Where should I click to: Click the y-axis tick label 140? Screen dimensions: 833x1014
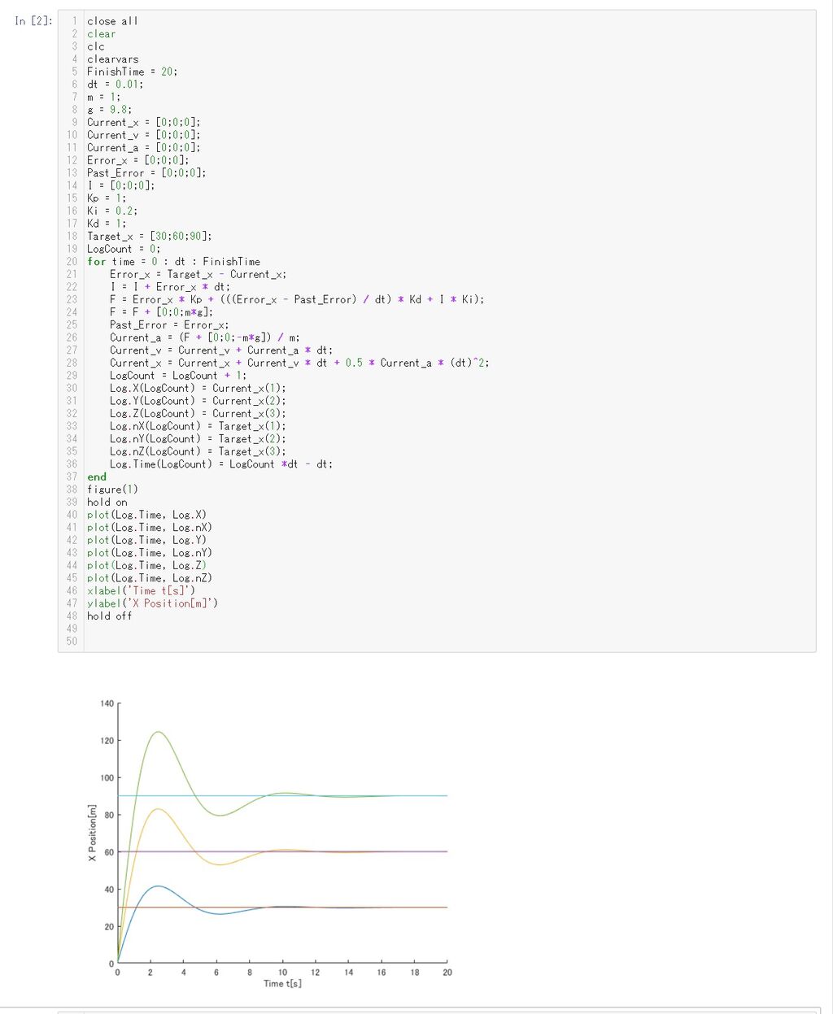pos(107,703)
